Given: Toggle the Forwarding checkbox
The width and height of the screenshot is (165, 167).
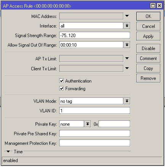Looking at the screenshot, I should pyautogui.click(x=61, y=88).
